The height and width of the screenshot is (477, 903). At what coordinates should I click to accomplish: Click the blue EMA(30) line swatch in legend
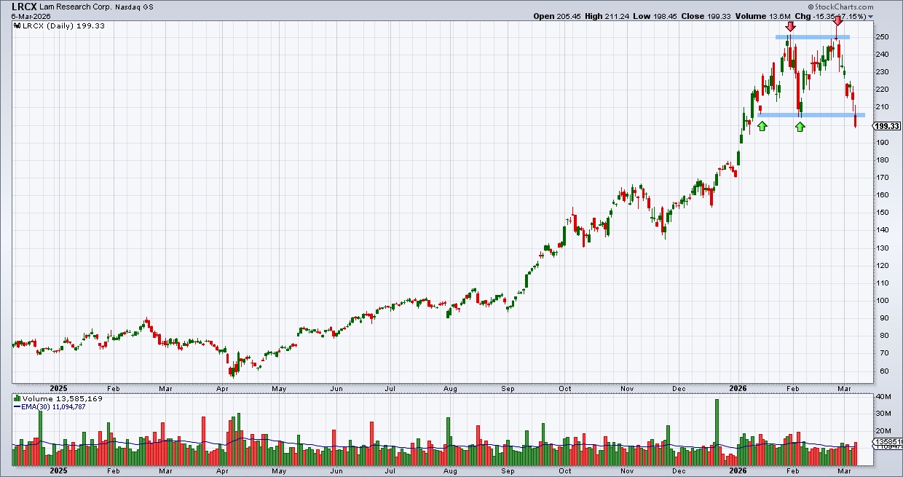(x=17, y=408)
